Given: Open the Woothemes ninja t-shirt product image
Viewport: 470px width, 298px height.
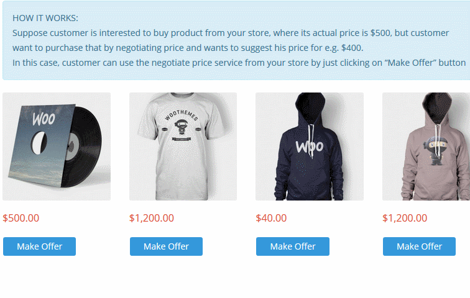Looking at the screenshot, I should click(183, 147).
